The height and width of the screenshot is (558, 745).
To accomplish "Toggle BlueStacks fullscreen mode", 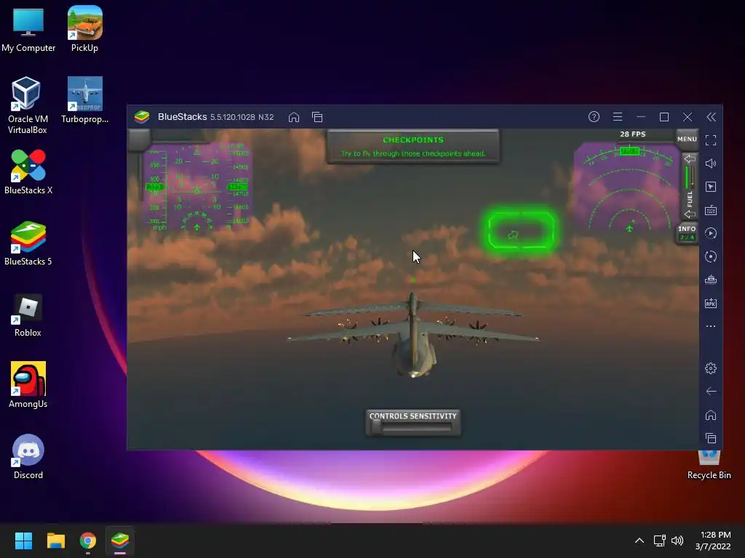I will coord(711,140).
